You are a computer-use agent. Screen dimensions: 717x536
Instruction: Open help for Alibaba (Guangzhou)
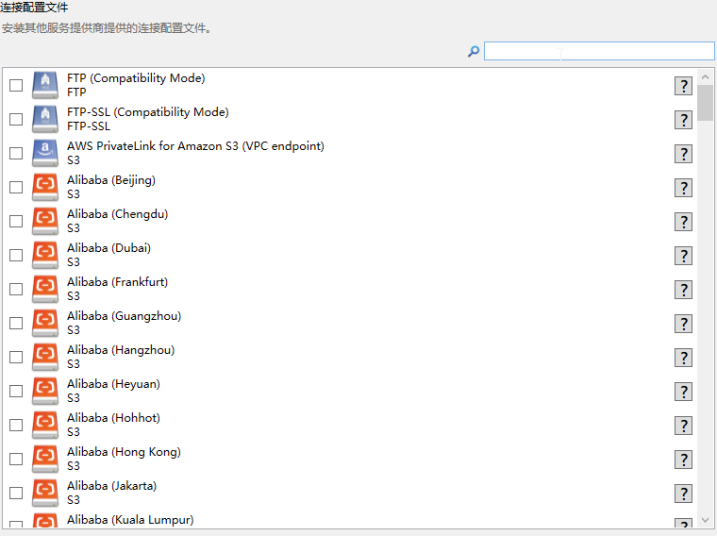click(683, 324)
